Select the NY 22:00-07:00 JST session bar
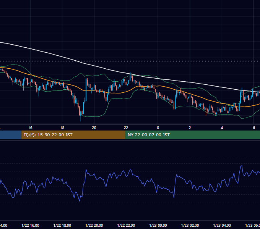 click(x=192, y=135)
